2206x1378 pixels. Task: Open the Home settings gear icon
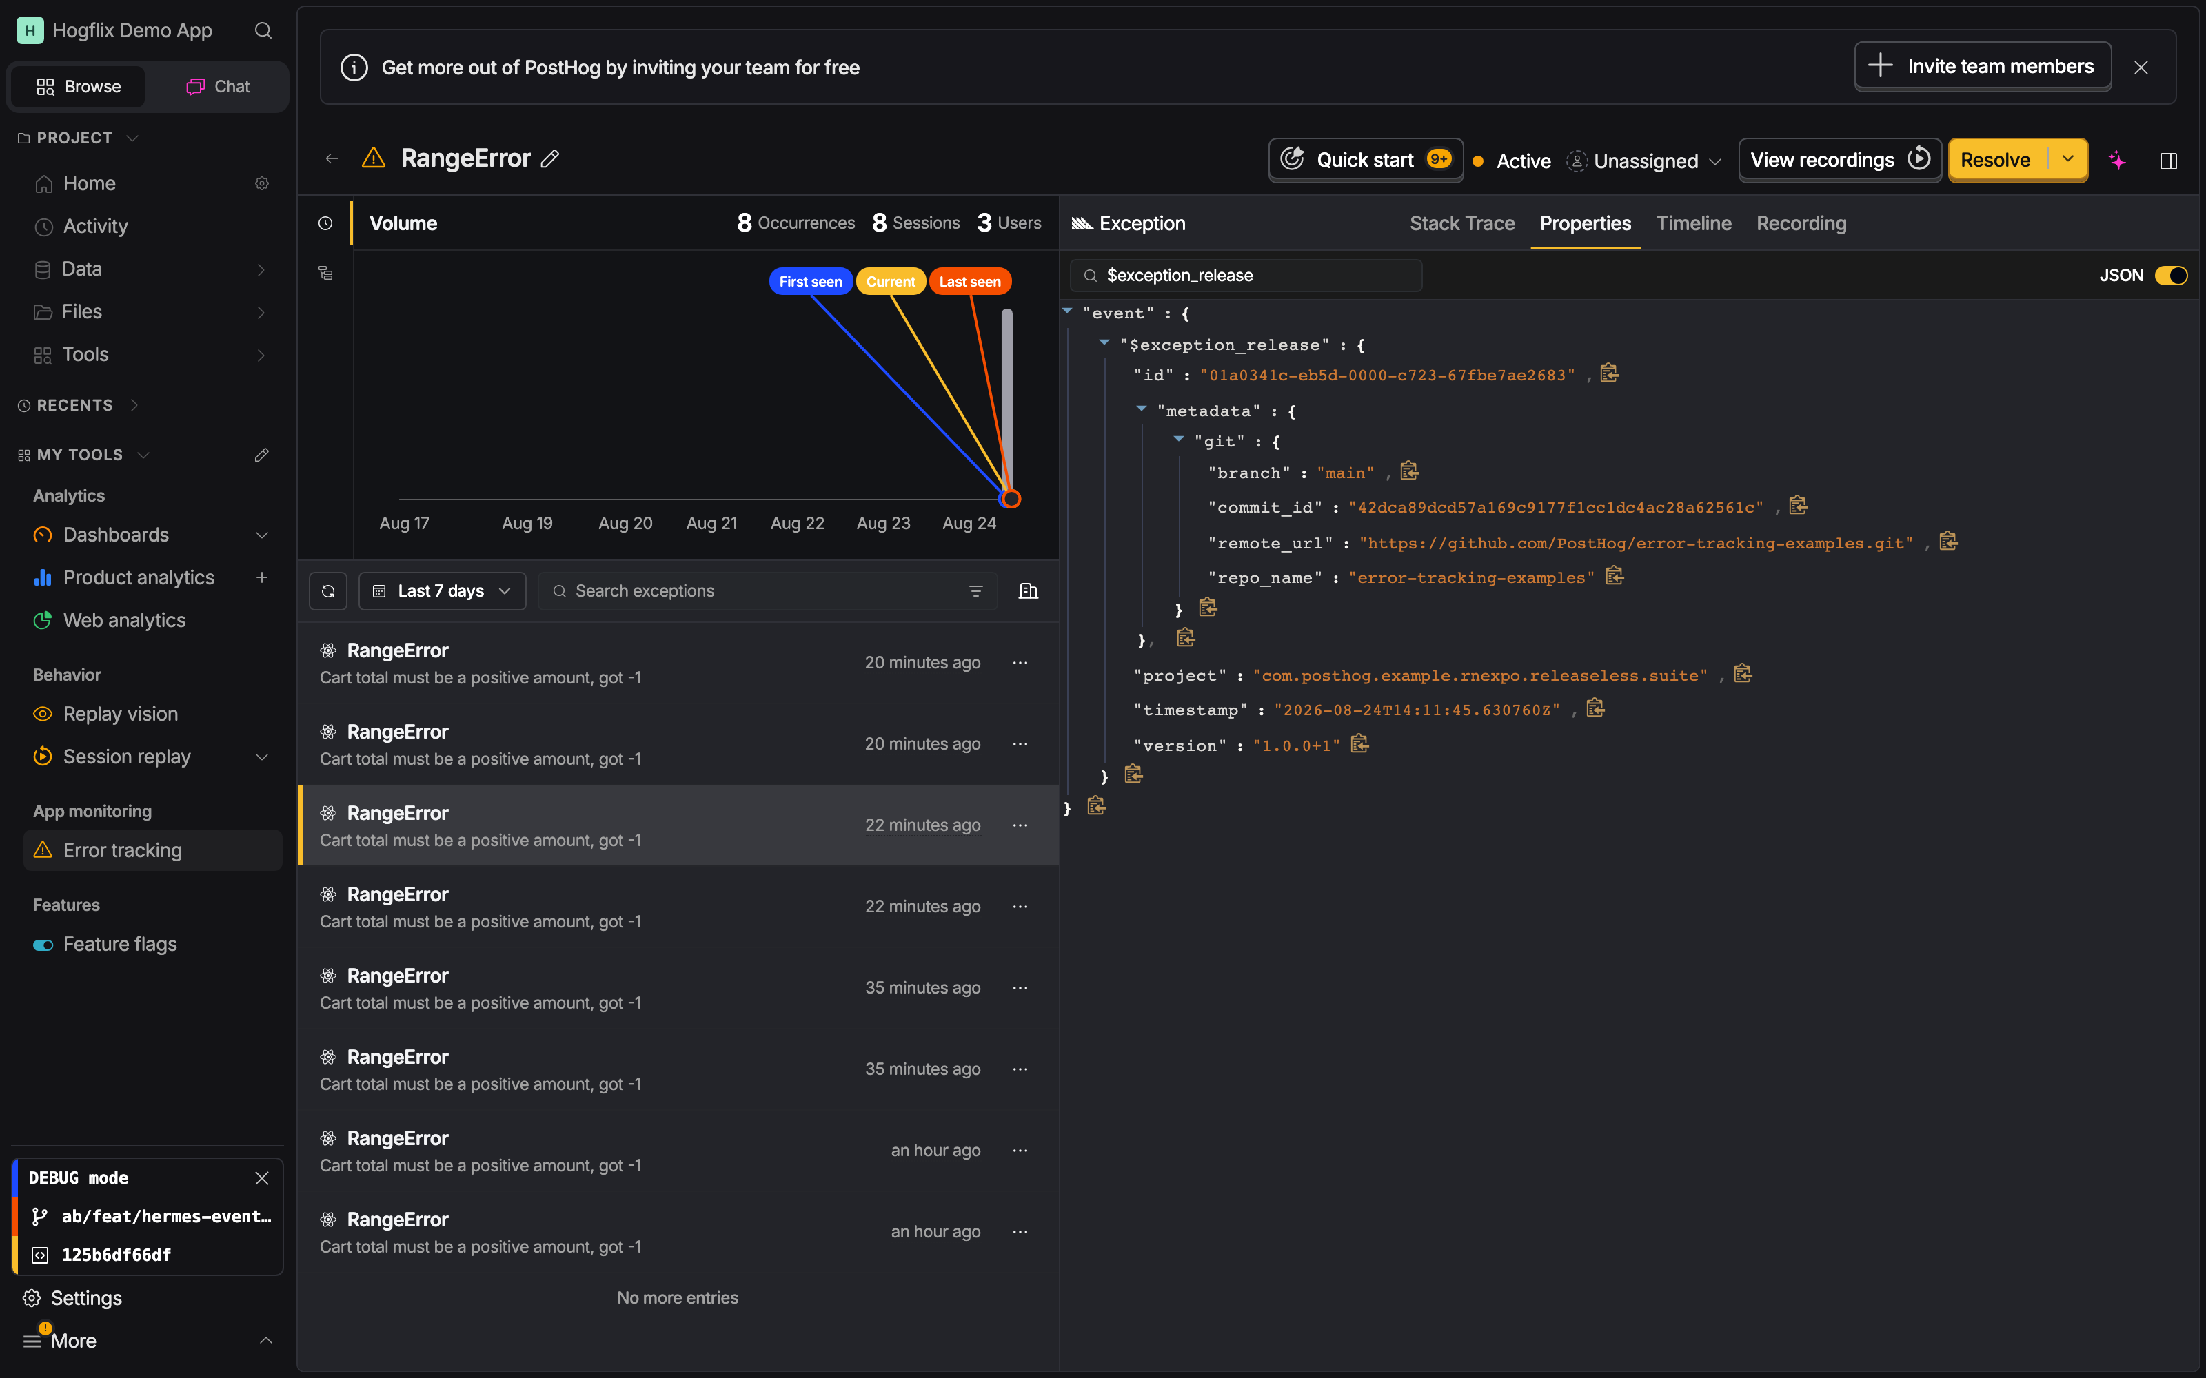click(x=262, y=183)
